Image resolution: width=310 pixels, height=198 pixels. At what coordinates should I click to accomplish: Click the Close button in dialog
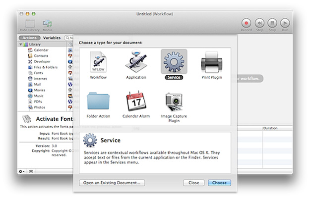coord(194,183)
